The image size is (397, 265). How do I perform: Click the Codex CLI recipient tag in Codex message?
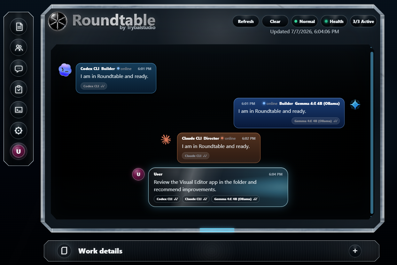point(94,86)
